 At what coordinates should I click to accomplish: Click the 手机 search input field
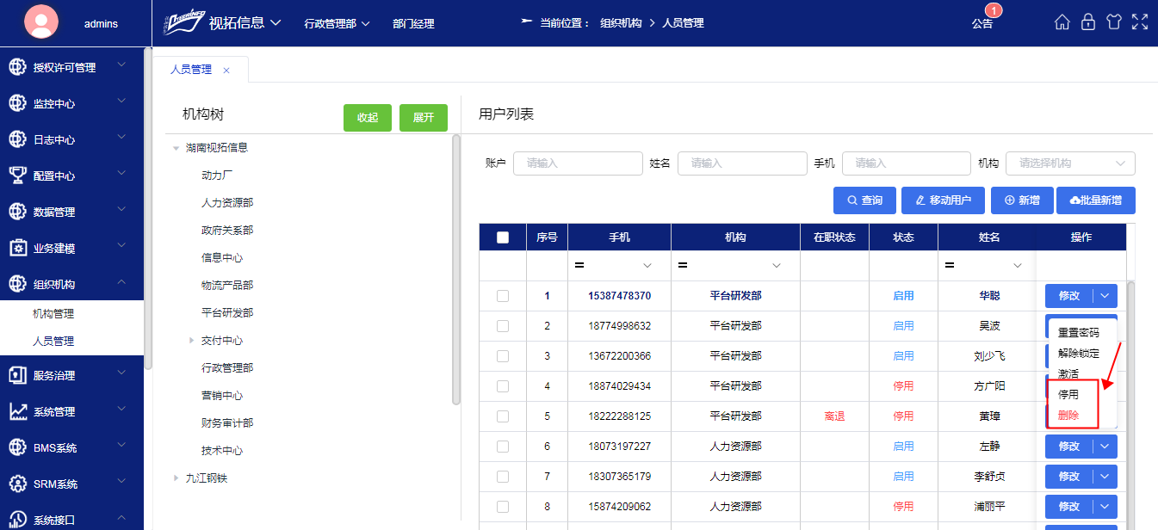click(x=907, y=163)
